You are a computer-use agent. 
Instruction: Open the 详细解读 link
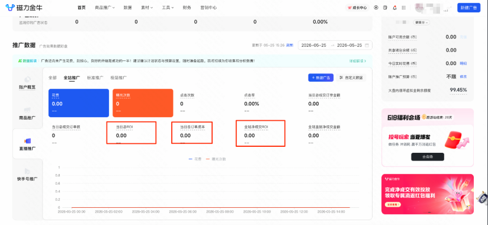(358, 61)
